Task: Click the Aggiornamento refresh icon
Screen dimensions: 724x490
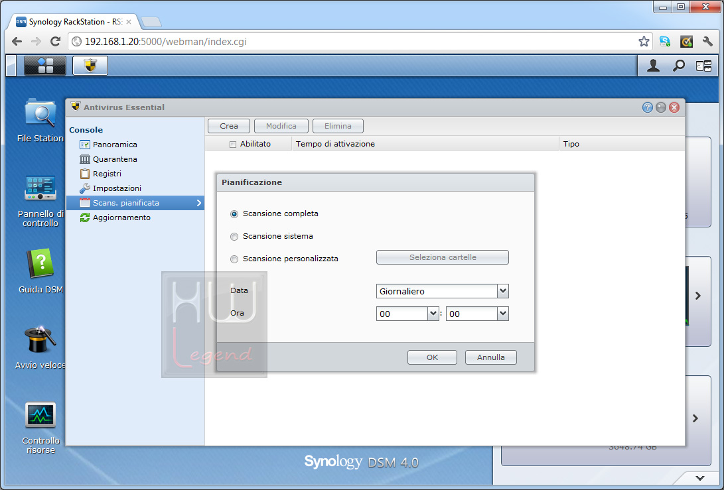Action: pos(84,217)
